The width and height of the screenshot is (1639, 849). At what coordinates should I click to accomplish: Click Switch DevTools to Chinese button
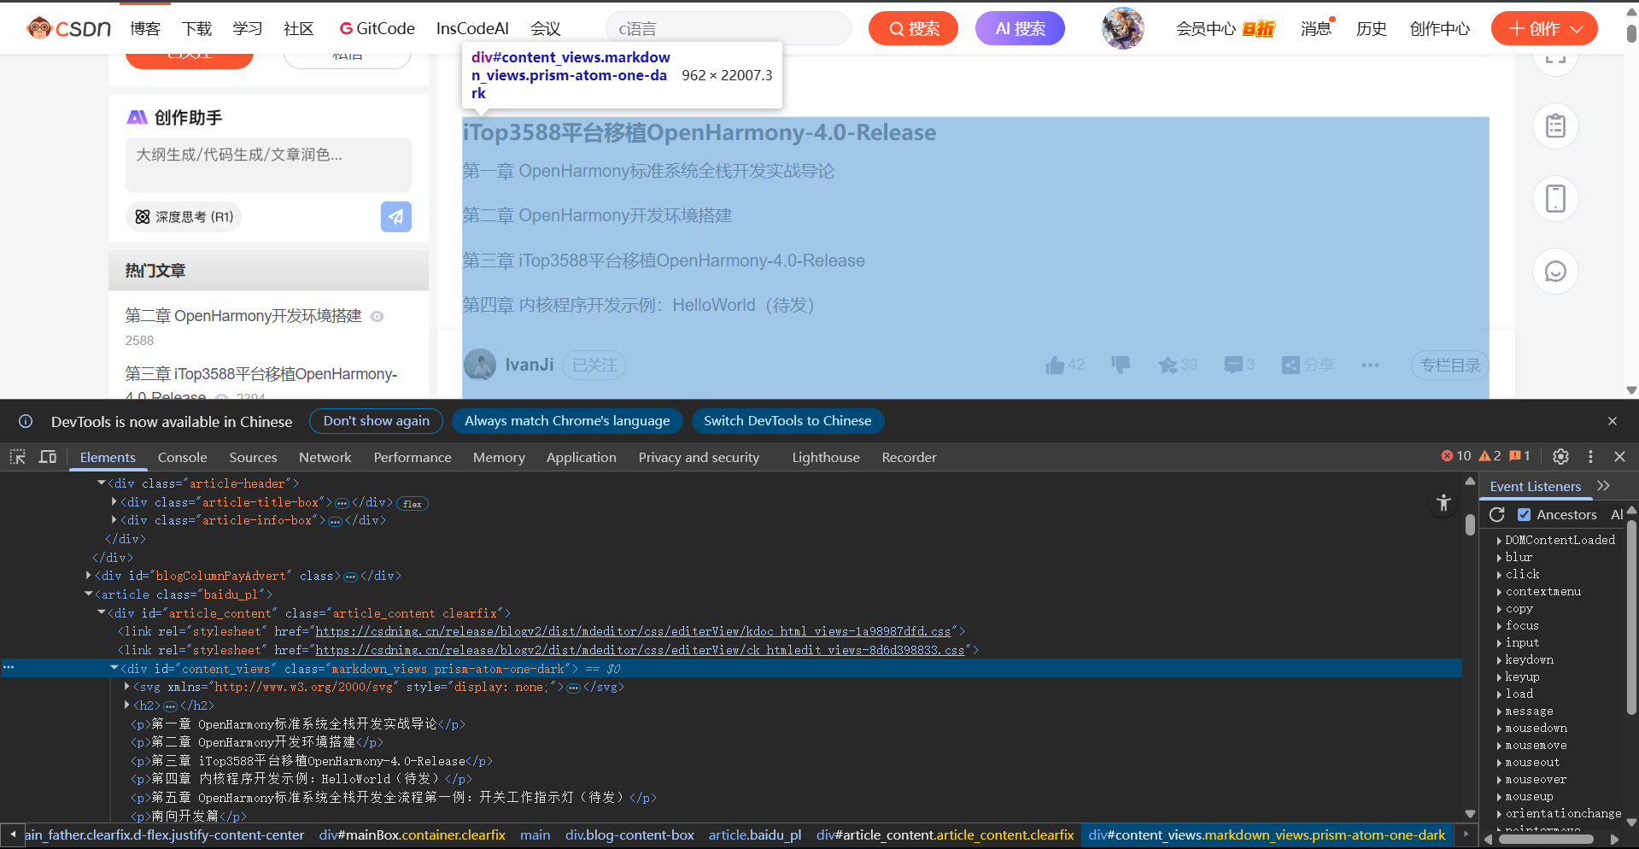(787, 421)
